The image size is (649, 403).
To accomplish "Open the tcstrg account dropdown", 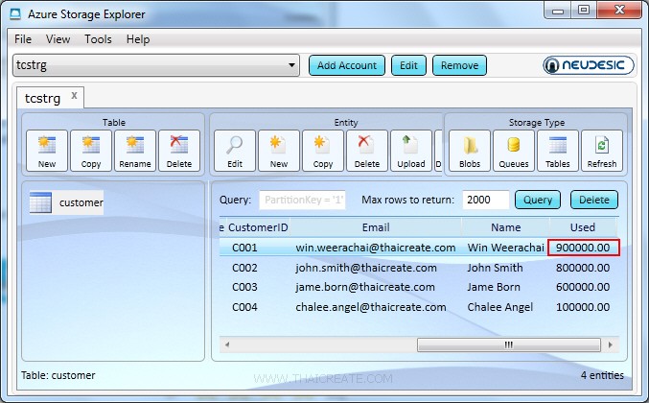I will point(156,65).
